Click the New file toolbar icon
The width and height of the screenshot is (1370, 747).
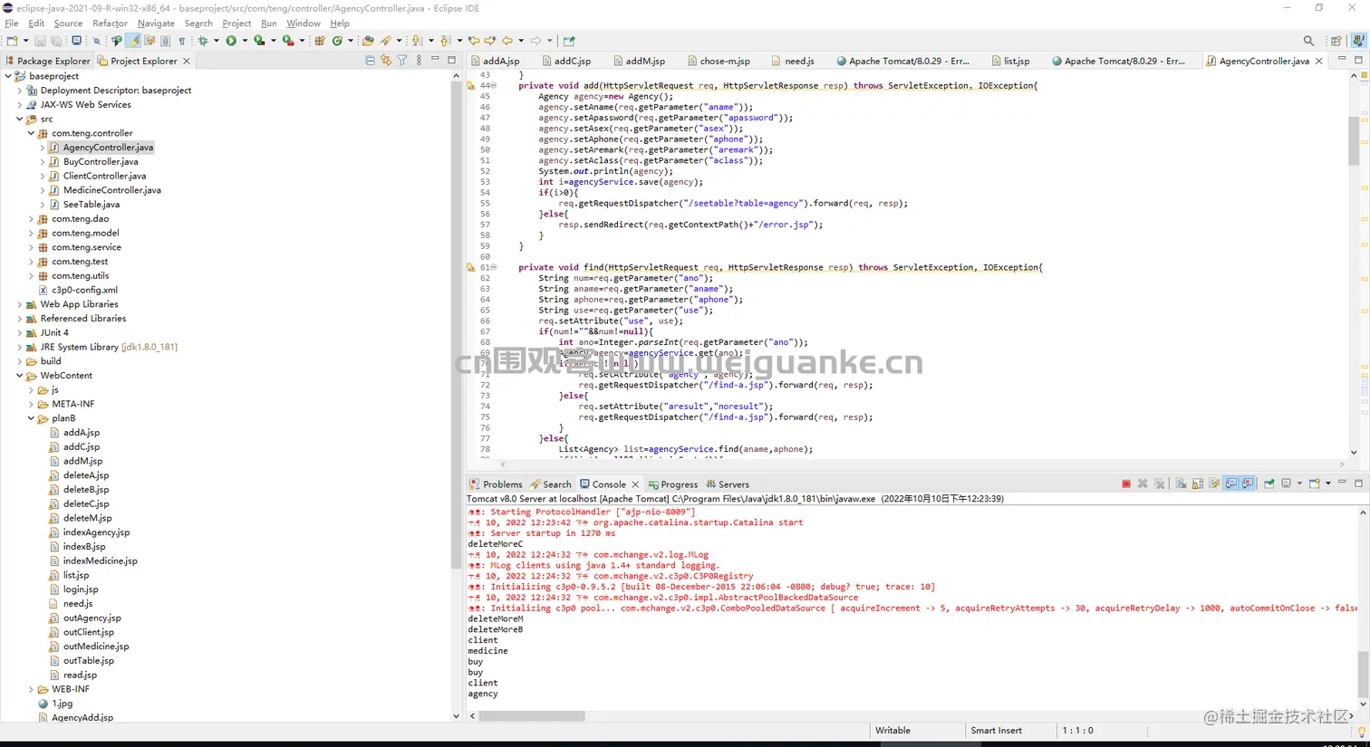pos(12,41)
